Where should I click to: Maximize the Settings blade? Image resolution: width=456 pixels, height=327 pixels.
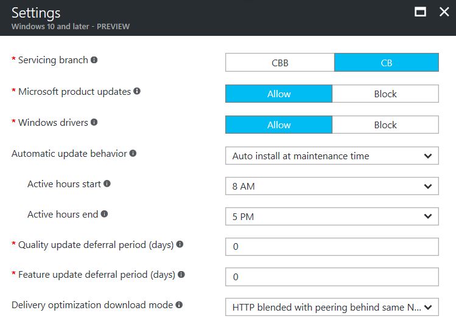tap(420, 12)
